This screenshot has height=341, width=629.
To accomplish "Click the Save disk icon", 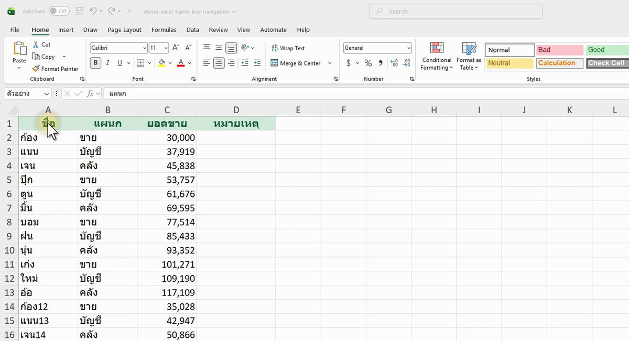I will click(80, 11).
